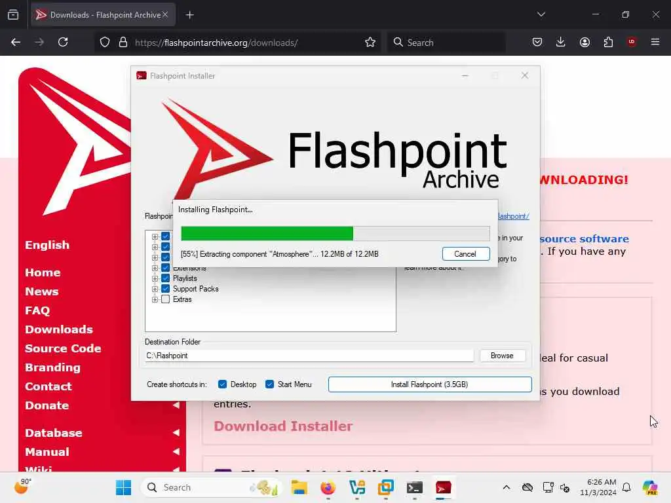
Task: Open a new tab with the plus icon
Action: [189, 15]
